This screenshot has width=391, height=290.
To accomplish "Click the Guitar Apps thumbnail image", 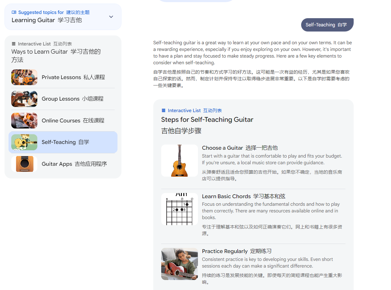I will tap(24, 164).
